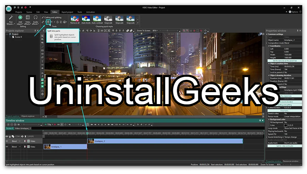Screen dimensions: 307x174
Task: Click the timeline playhead cursor marker
Action: point(87,133)
